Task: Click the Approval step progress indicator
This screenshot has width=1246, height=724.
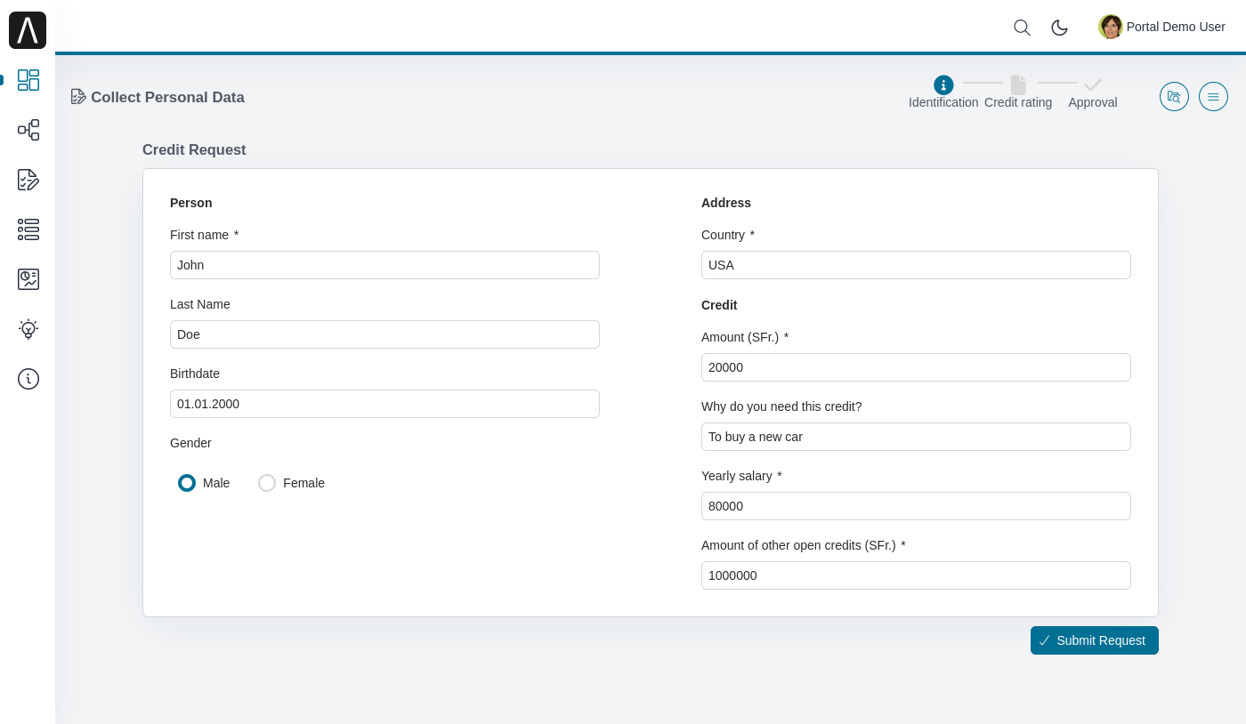Action: 1093,85
